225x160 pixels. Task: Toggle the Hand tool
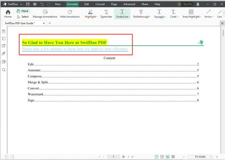[22, 11]
